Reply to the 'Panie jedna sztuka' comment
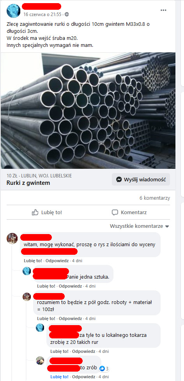 click(x=70, y=286)
